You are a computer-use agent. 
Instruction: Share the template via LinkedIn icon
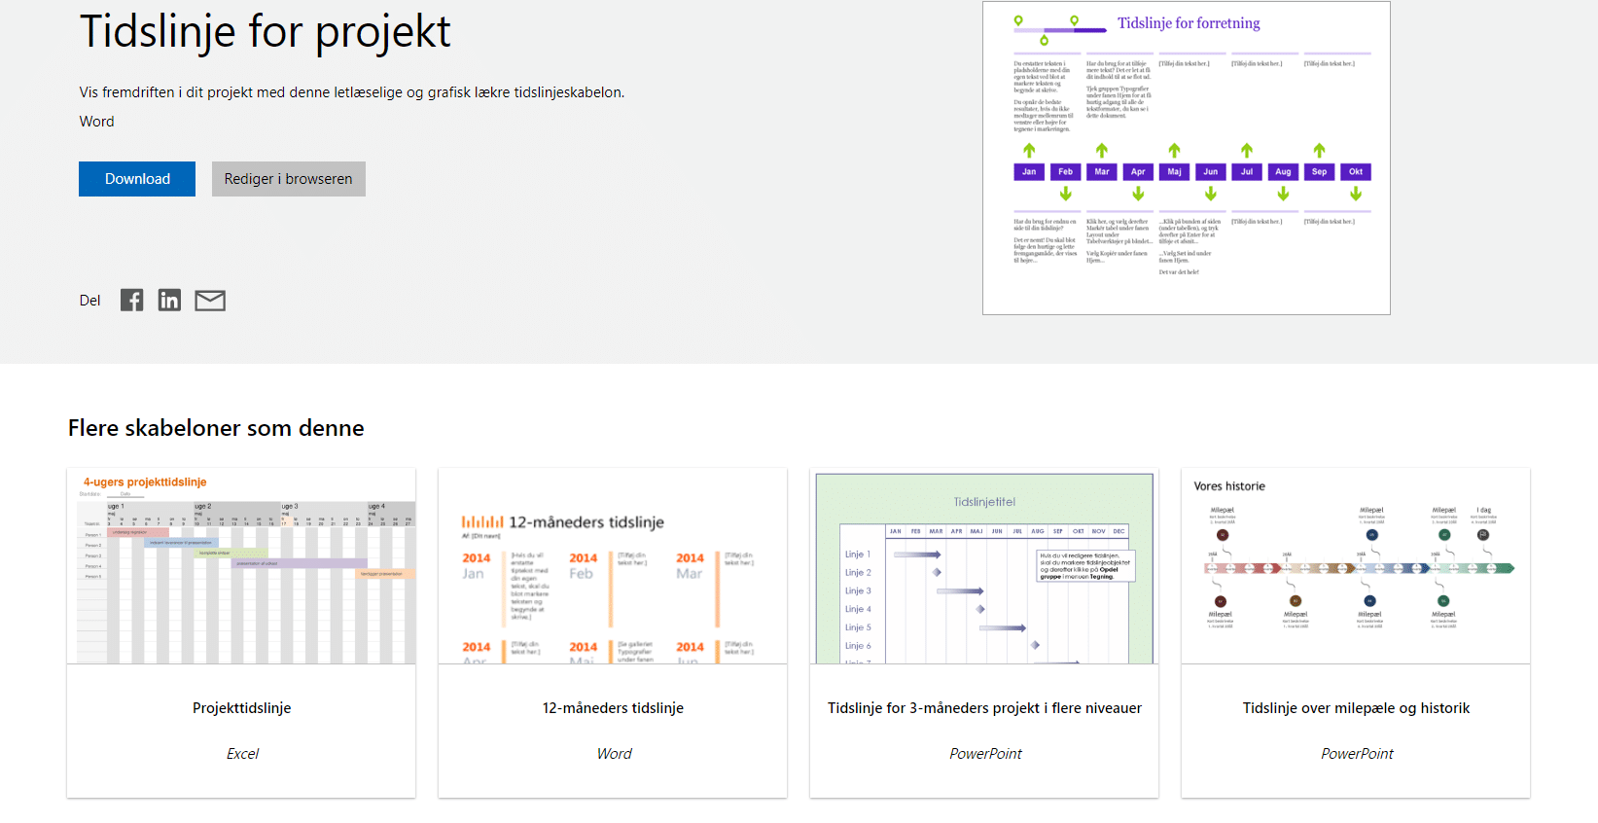pos(169,301)
